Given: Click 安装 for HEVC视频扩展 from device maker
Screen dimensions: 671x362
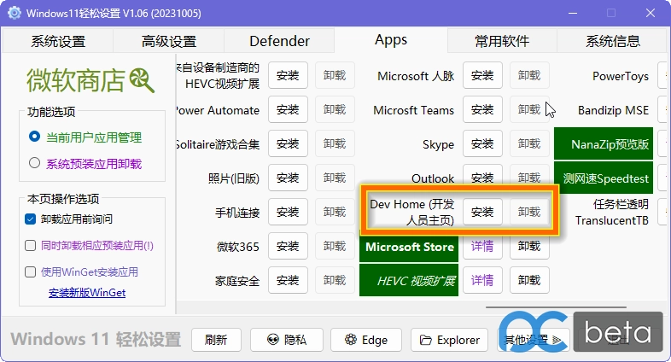Looking at the screenshot, I should point(288,75).
